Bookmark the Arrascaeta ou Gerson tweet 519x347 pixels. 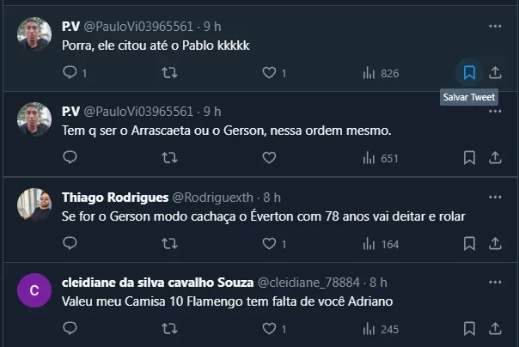click(469, 157)
